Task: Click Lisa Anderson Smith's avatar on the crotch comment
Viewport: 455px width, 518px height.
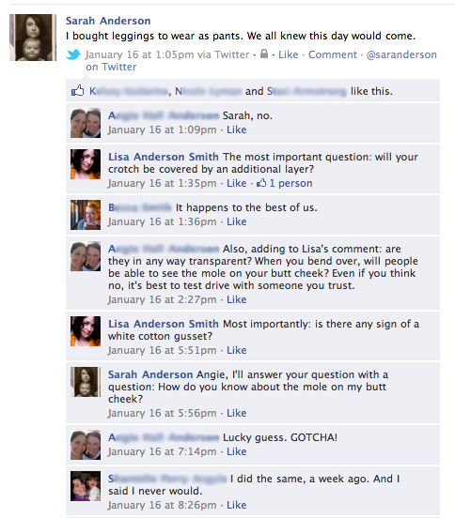Action: pos(86,164)
